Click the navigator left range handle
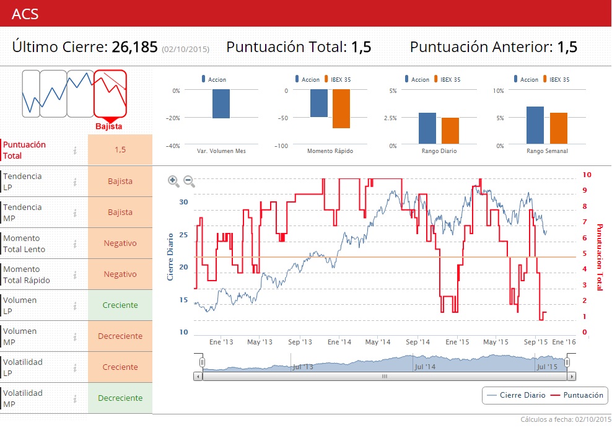 [x=202, y=362]
